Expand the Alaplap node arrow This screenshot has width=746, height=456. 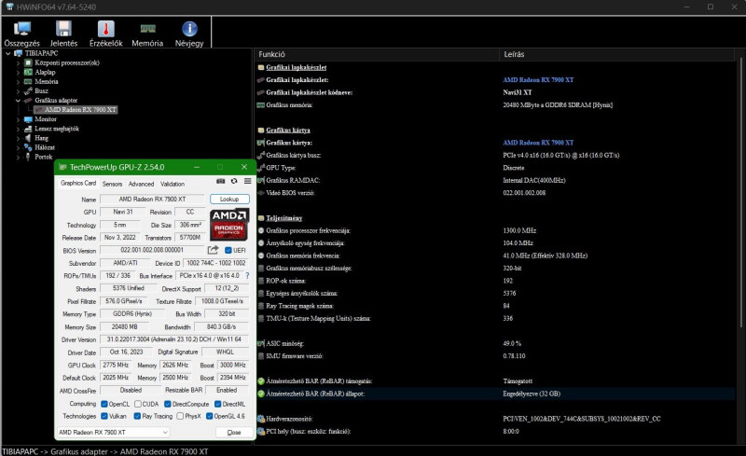(18, 73)
